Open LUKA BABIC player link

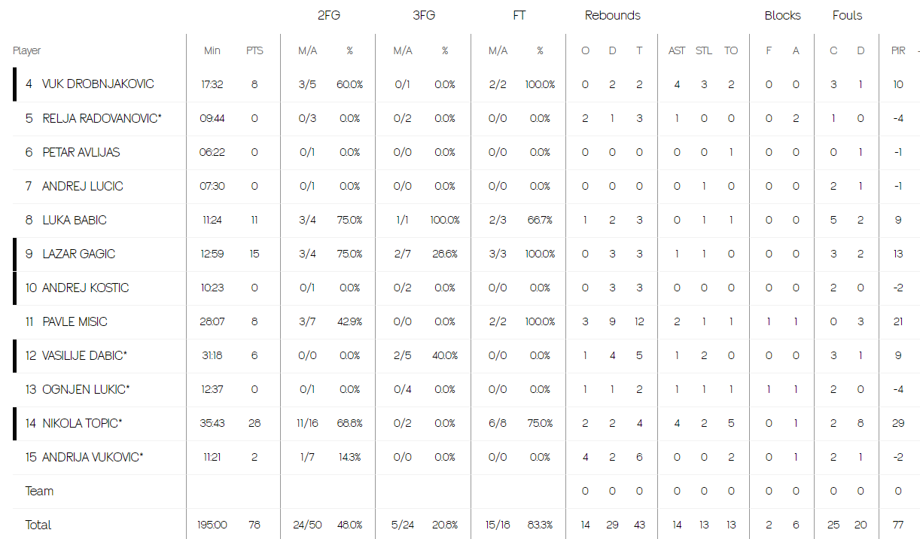click(74, 220)
